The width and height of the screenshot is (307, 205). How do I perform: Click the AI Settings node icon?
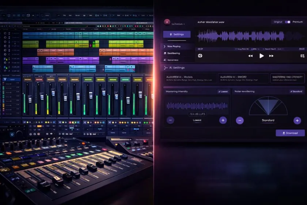(166, 68)
